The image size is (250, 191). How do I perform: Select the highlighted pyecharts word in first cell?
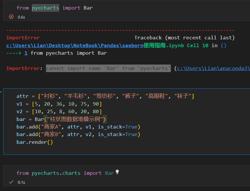coord(45,8)
